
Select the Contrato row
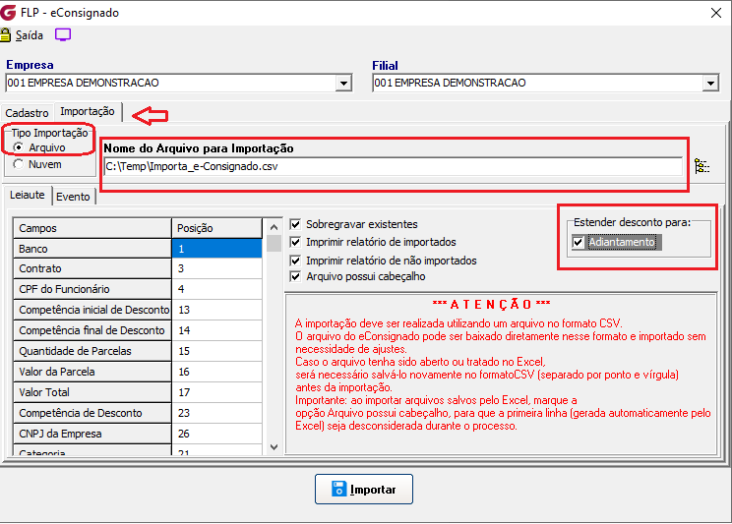pos(91,268)
